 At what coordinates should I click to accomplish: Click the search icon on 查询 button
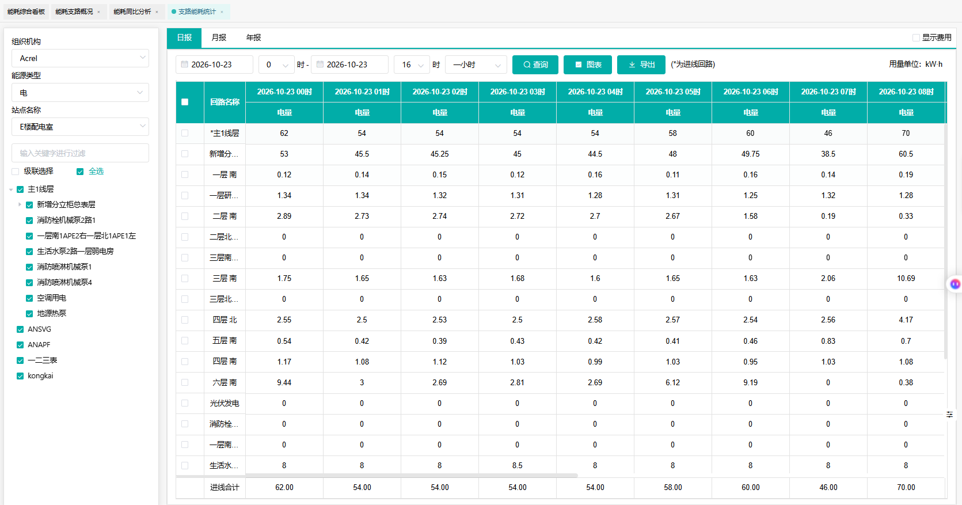coord(527,64)
